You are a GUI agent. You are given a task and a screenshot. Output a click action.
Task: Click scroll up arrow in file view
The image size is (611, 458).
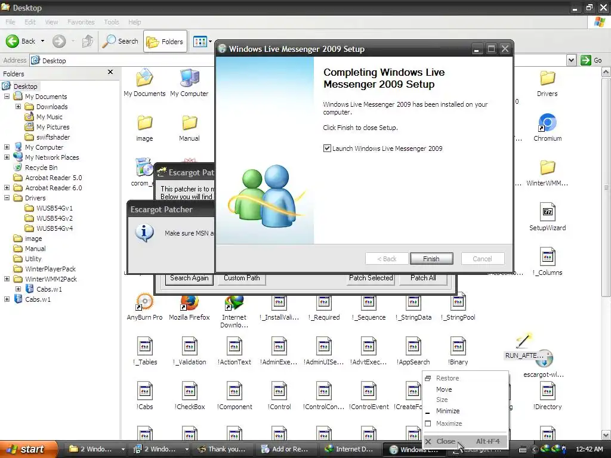tap(606, 72)
